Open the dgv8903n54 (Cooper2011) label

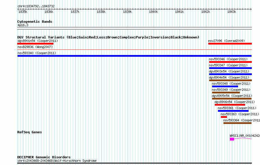229,71
